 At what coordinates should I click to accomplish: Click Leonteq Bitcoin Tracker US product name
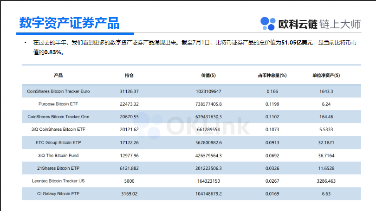58,181
